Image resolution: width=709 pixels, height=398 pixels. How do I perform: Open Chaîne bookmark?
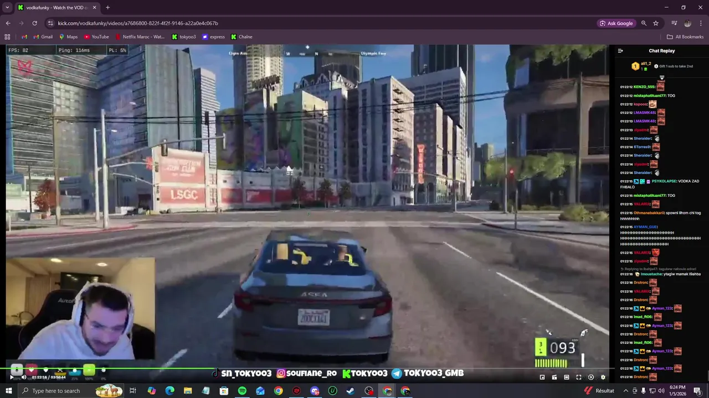click(x=242, y=37)
